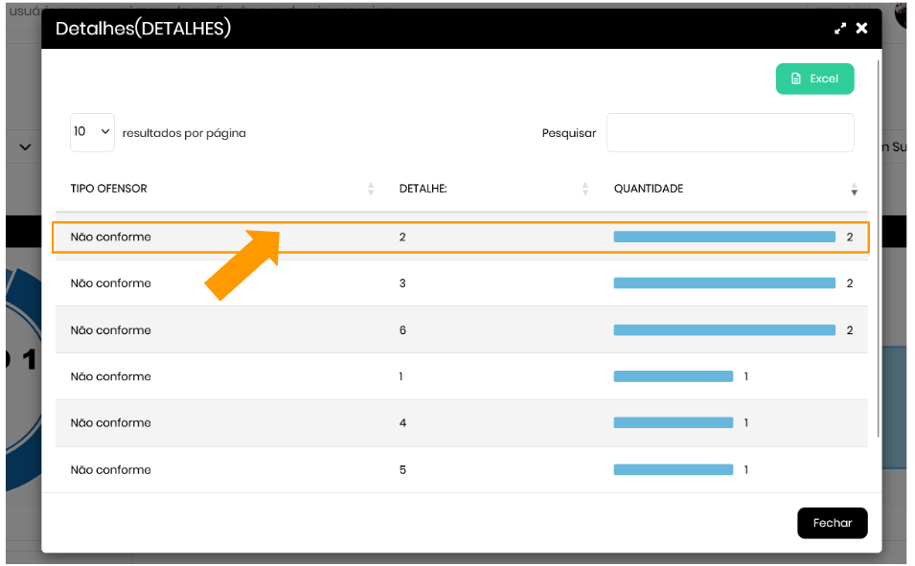Open the results per page dropdown

92,132
